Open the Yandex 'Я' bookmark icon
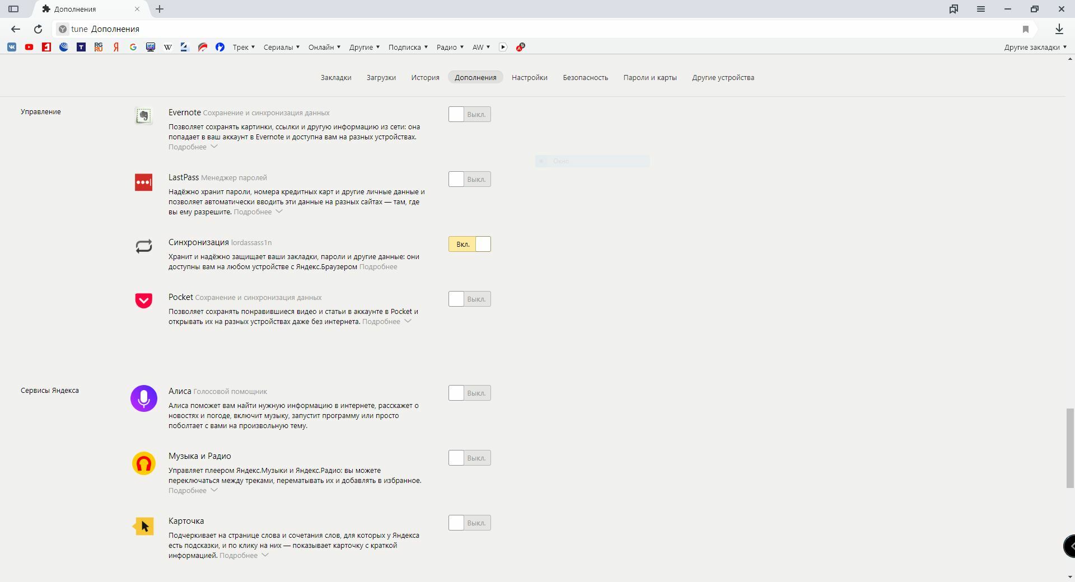This screenshot has width=1075, height=582. tap(116, 47)
